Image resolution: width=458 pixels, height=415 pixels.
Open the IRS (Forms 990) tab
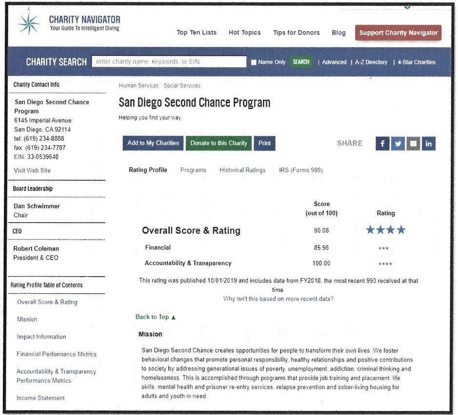pyautogui.click(x=300, y=170)
